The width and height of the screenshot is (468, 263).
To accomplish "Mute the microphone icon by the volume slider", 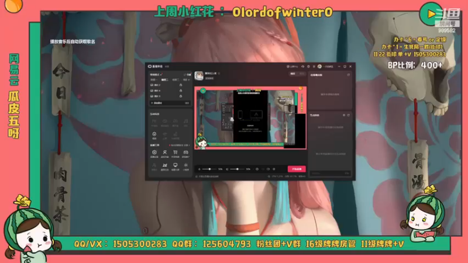I will tap(199, 169).
